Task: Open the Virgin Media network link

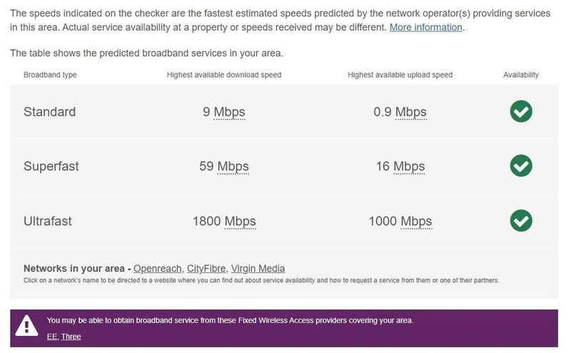Action: point(258,269)
